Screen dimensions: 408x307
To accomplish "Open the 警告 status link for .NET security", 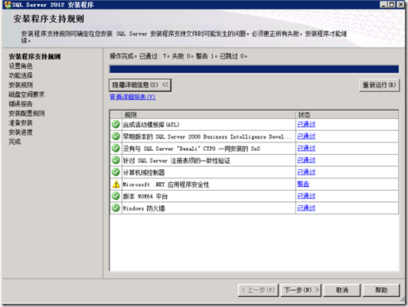I will coord(303,185).
